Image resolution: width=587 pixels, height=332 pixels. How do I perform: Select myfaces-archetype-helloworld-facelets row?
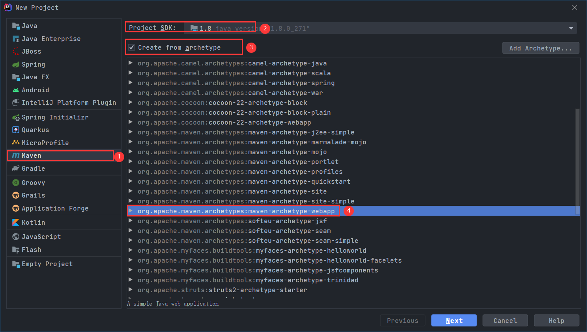(x=353, y=260)
